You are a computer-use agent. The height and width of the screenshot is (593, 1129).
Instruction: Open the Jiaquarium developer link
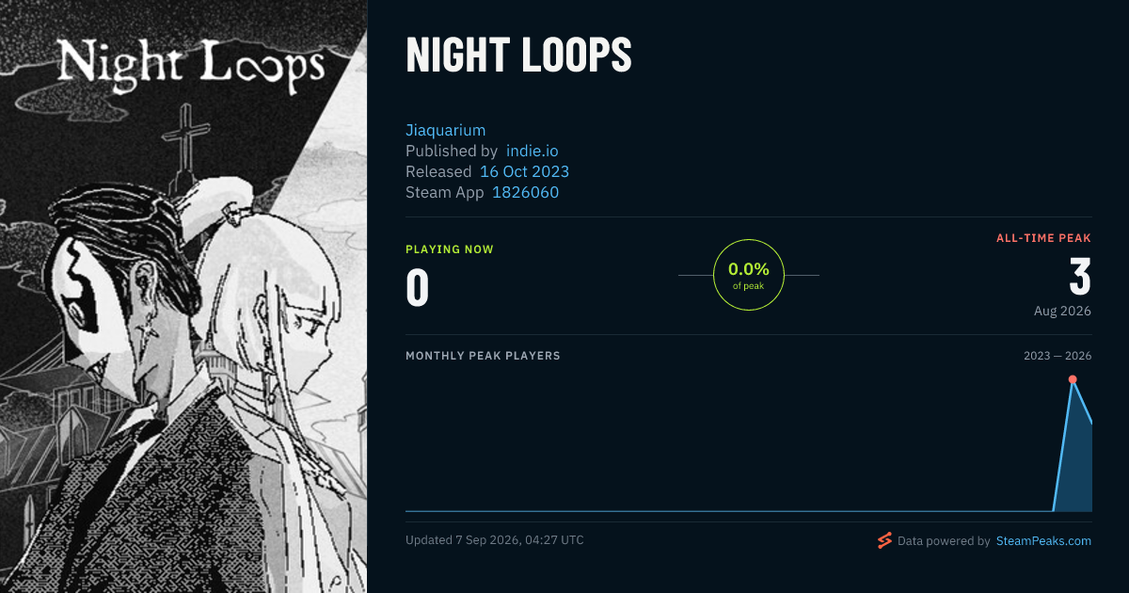pos(445,130)
